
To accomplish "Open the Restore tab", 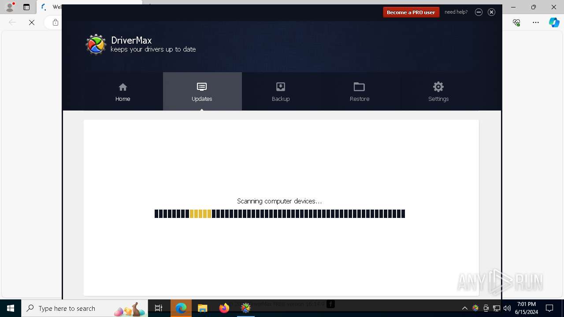I will click(360, 92).
